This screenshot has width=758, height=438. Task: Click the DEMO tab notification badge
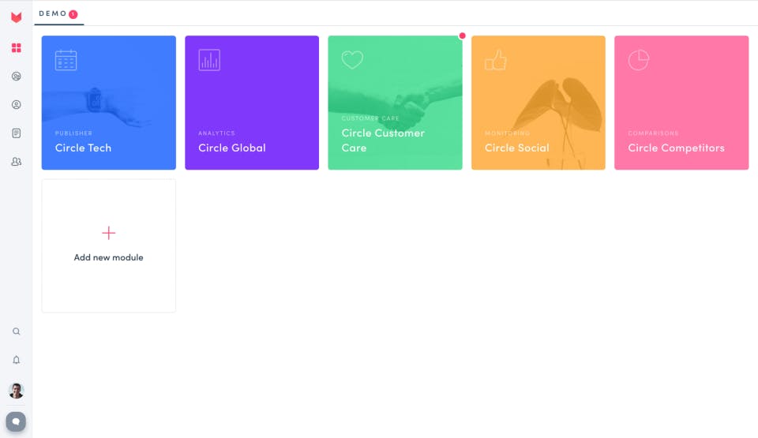[73, 14]
